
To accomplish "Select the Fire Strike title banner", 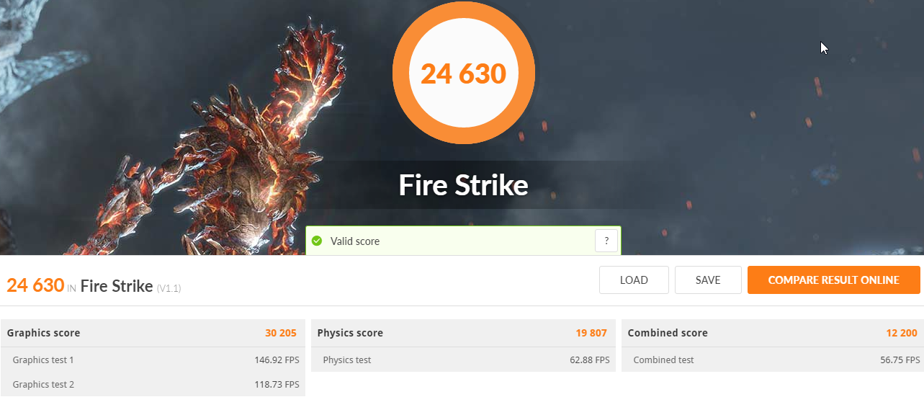I will coord(464,185).
